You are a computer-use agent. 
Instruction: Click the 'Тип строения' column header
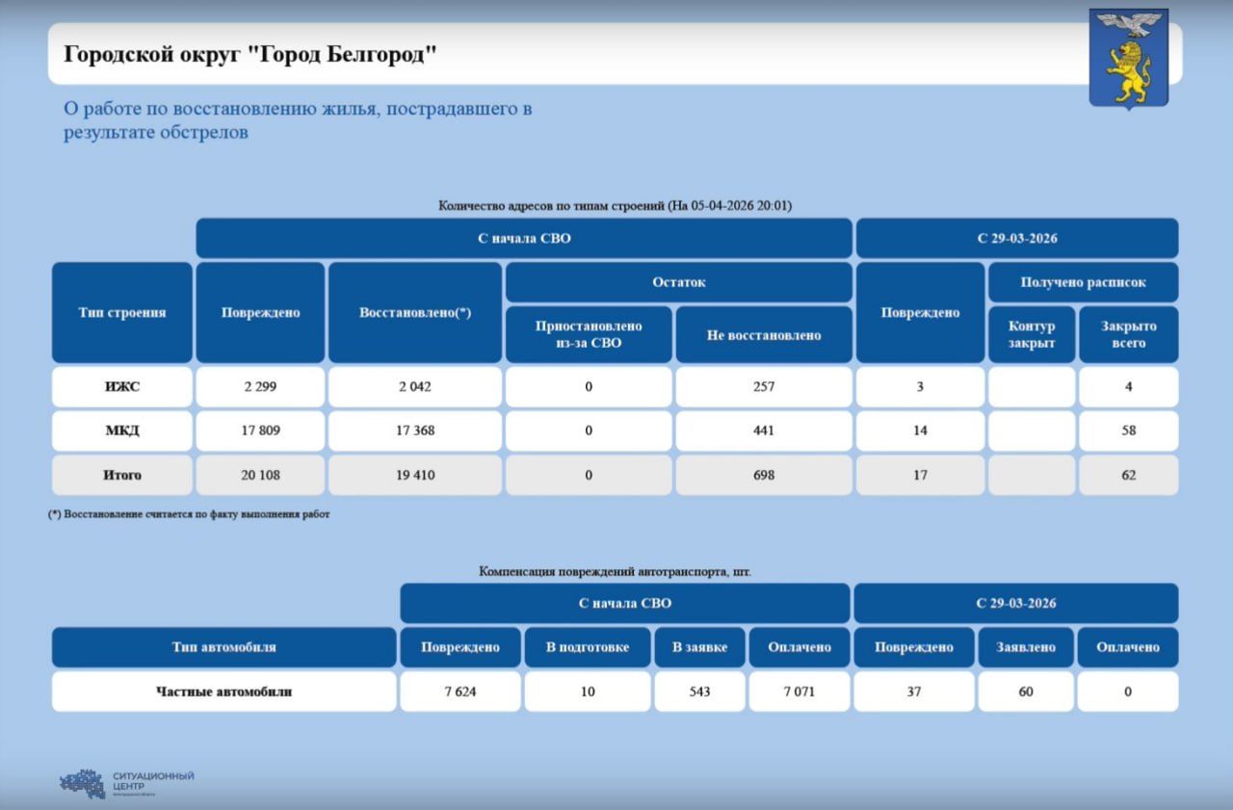[x=122, y=312]
